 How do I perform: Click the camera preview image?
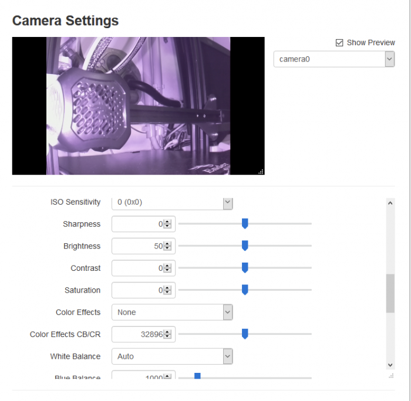click(138, 106)
